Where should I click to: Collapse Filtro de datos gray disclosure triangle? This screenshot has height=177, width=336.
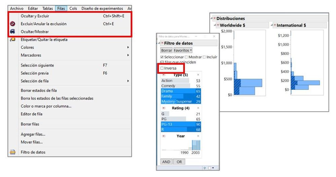[159, 43]
